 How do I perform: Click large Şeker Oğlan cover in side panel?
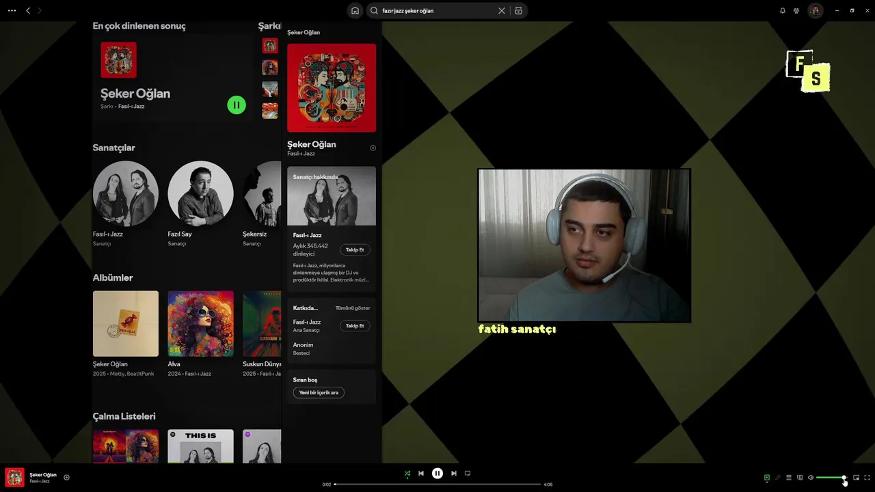coord(332,88)
